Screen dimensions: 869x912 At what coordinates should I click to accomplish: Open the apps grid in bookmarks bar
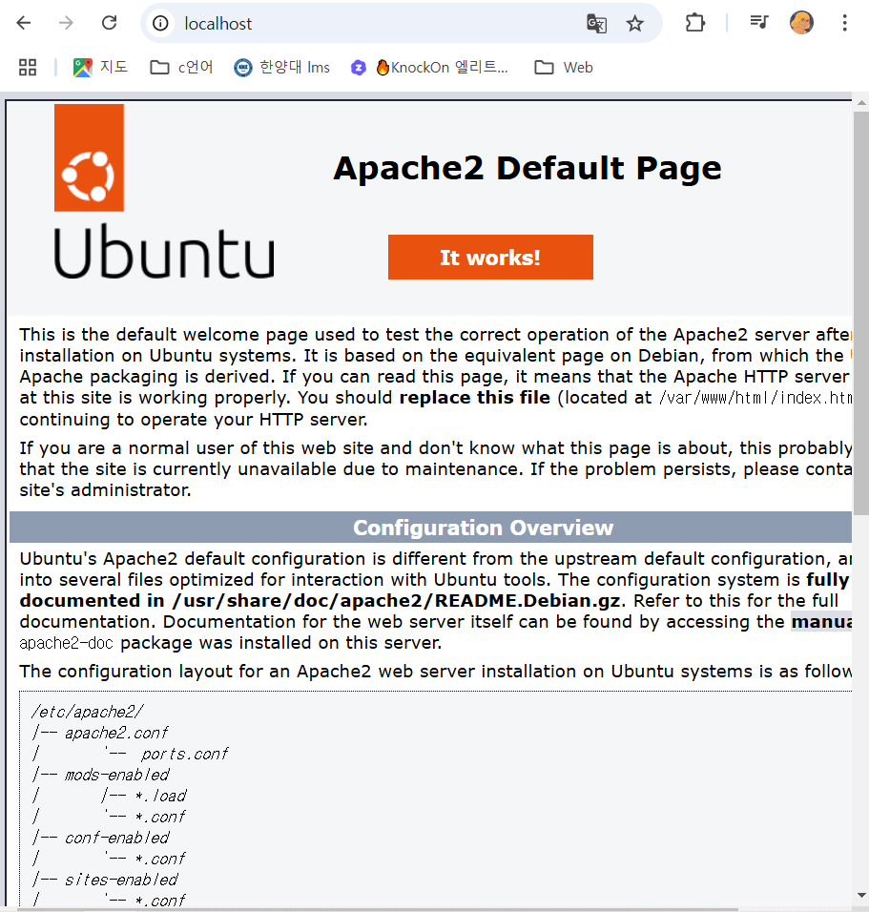(28, 68)
